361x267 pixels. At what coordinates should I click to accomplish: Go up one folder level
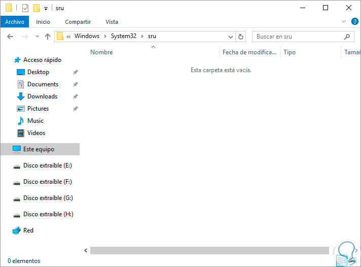click(x=48, y=37)
